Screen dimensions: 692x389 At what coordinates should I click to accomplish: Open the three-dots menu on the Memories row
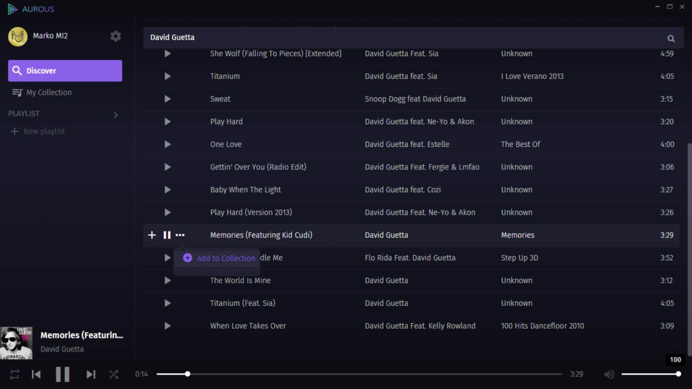click(x=180, y=235)
